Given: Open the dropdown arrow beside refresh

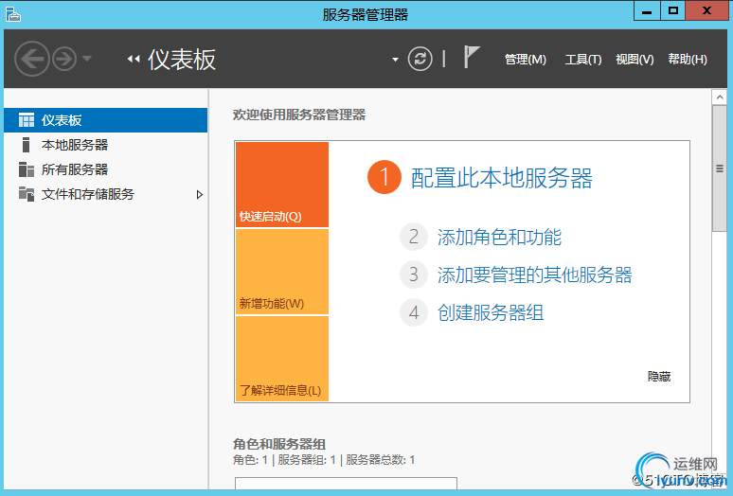Looking at the screenshot, I should [x=395, y=60].
